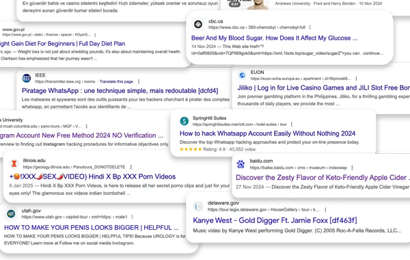Click the star rating in SpringHill result
410x260 pixels.
pyautogui.click(x=191, y=149)
